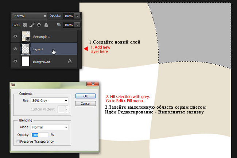Click lock position move icon
Image resolution: width=237 pixels, height=158 pixels.
tap(39, 25)
